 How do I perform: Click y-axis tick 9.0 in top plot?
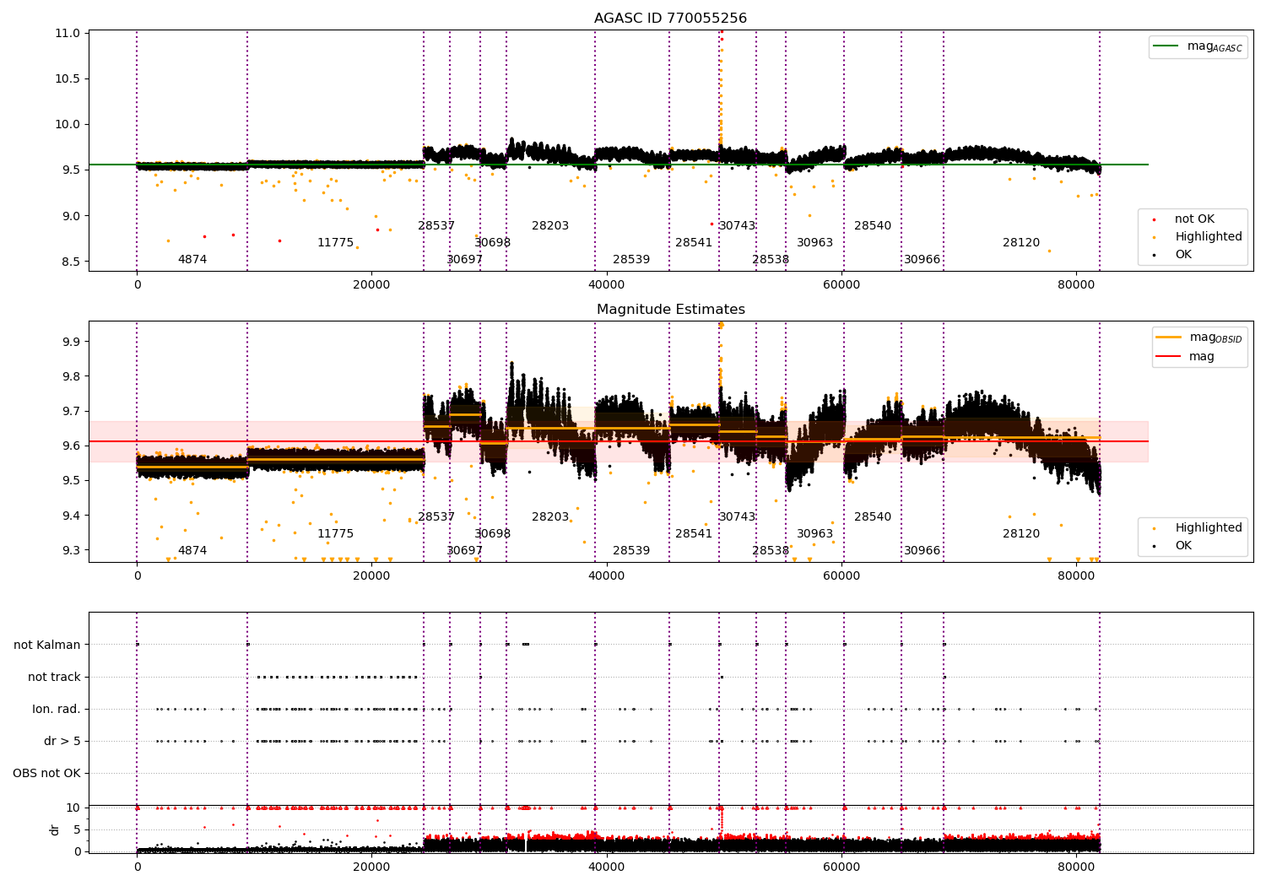(x=72, y=215)
